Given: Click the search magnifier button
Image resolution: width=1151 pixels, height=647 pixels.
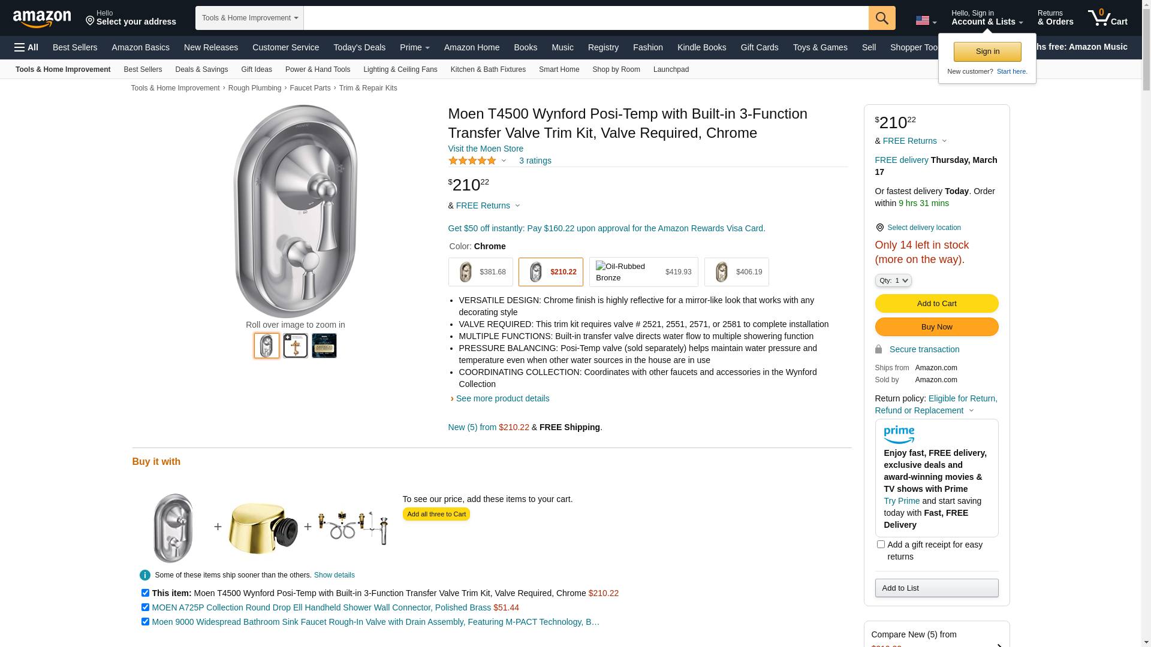Looking at the screenshot, I should point(882,18).
